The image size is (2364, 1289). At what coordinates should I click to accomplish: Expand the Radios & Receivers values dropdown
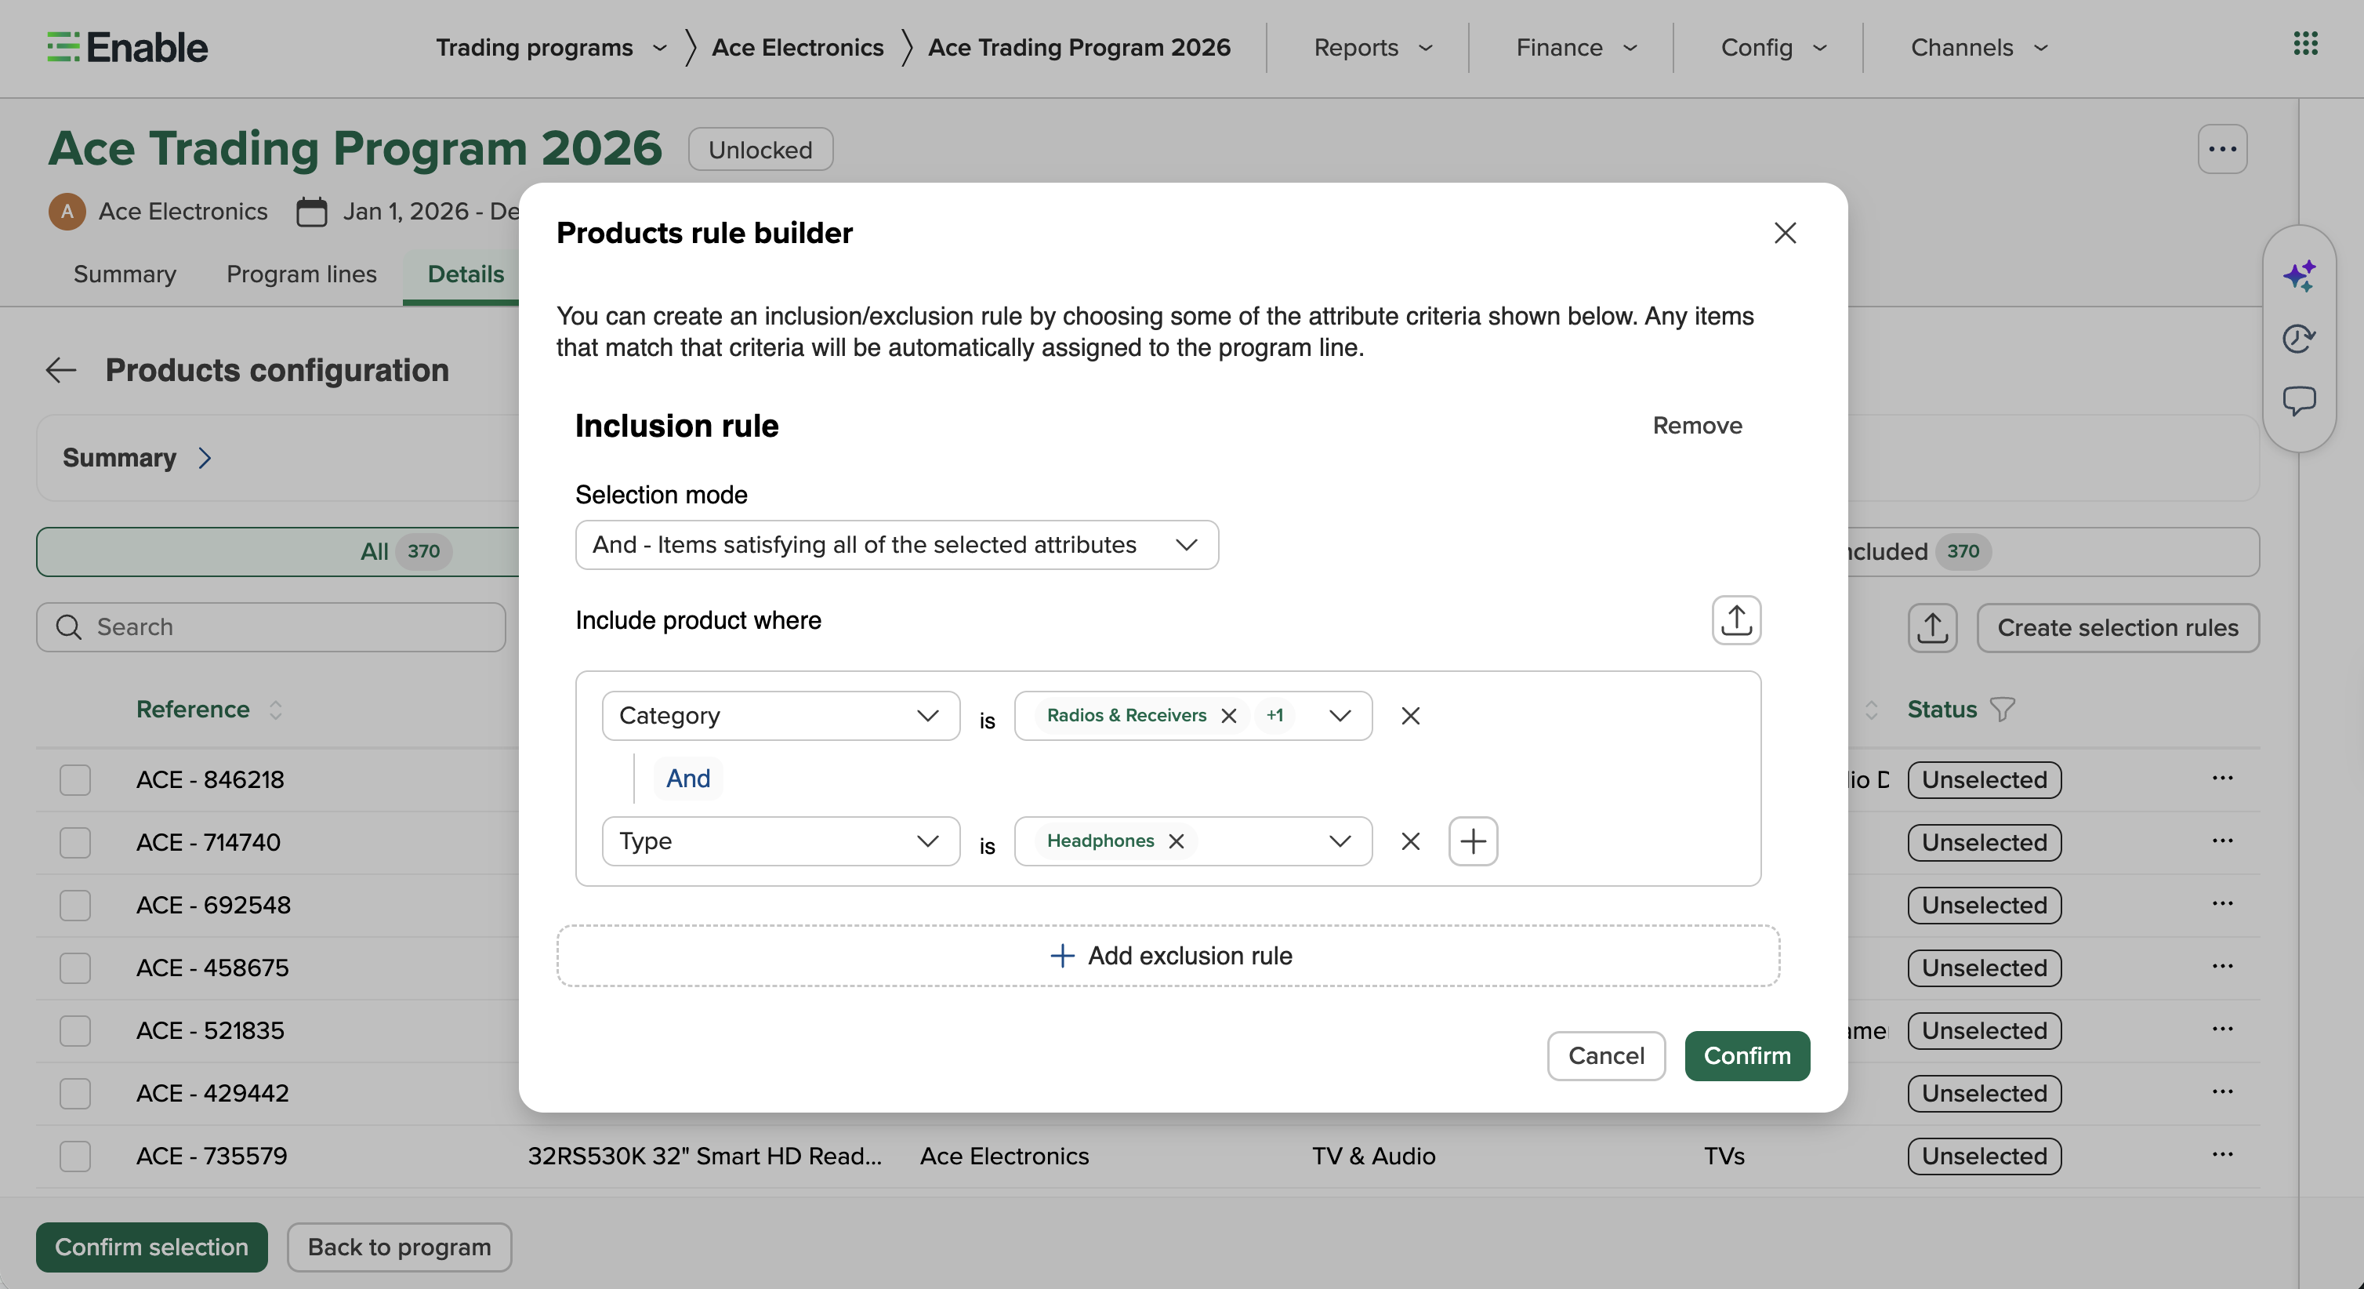[x=1339, y=715]
